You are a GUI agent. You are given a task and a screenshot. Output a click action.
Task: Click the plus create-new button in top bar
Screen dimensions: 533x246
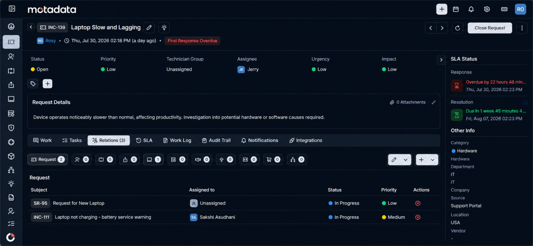click(442, 9)
